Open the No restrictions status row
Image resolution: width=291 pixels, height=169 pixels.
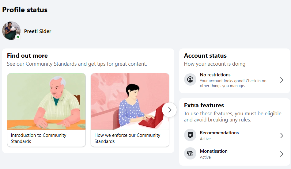point(234,80)
